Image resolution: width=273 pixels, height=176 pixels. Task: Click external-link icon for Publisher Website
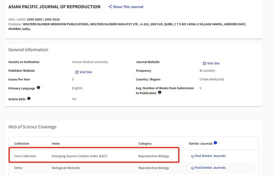(x=77, y=72)
